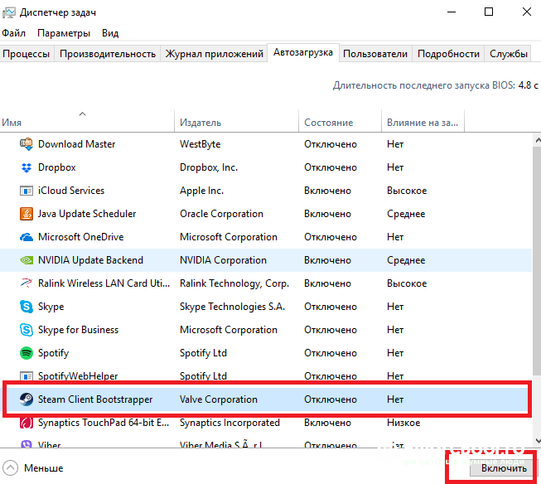This screenshot has width=541, height=484.
Task: Switch to the Журнал приложений tab
Action: click(x=215, y=54)
